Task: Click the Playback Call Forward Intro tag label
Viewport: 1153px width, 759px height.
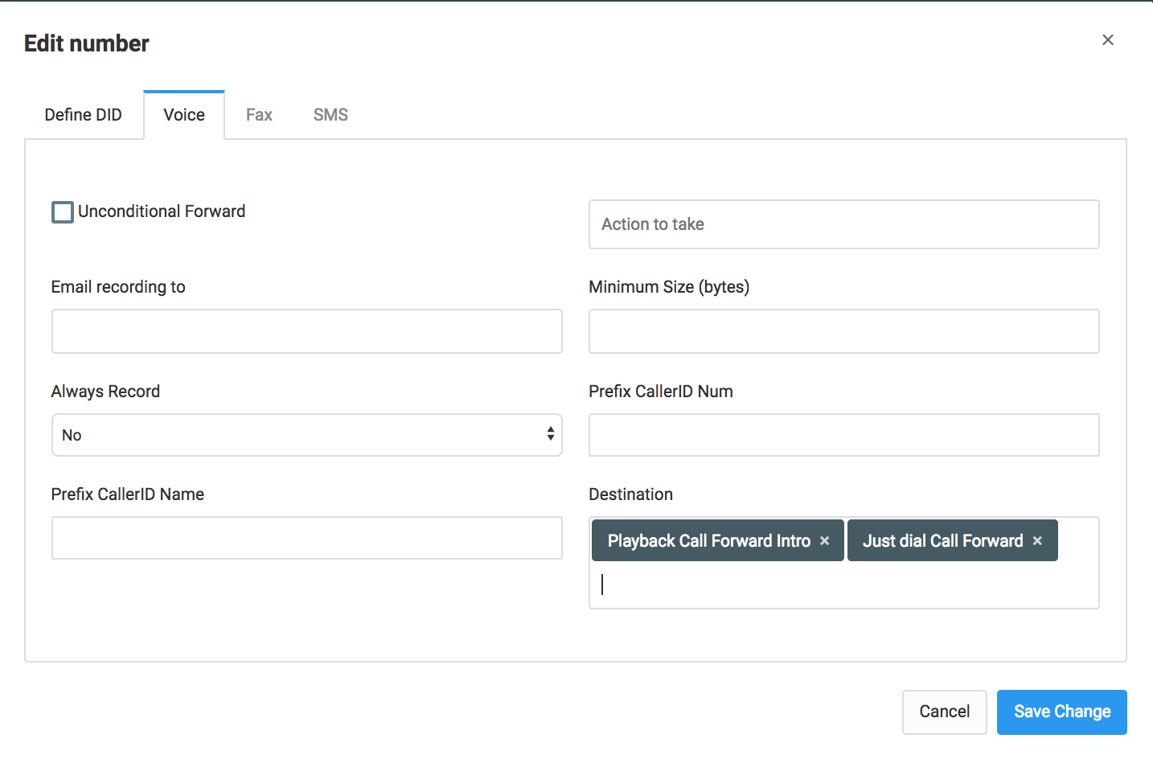Action: click(x=708, y=541)
